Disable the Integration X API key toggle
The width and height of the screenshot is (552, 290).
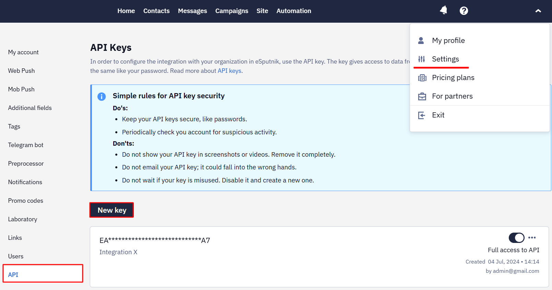click(516, 238)
